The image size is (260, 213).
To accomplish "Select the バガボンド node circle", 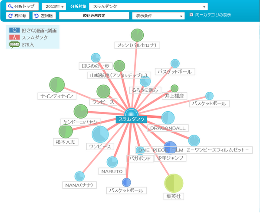I will pos(140,150).
